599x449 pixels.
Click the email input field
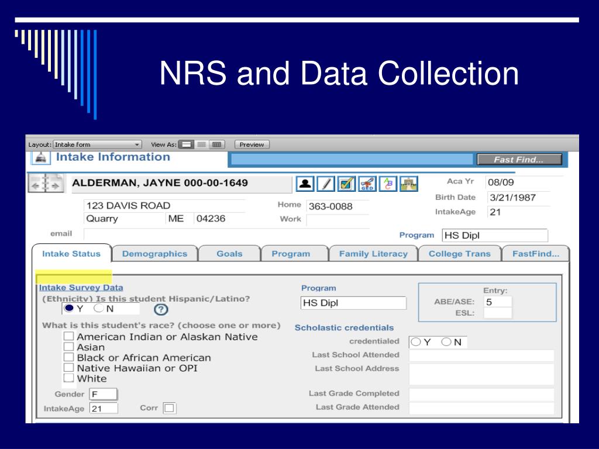click(225, 234)
